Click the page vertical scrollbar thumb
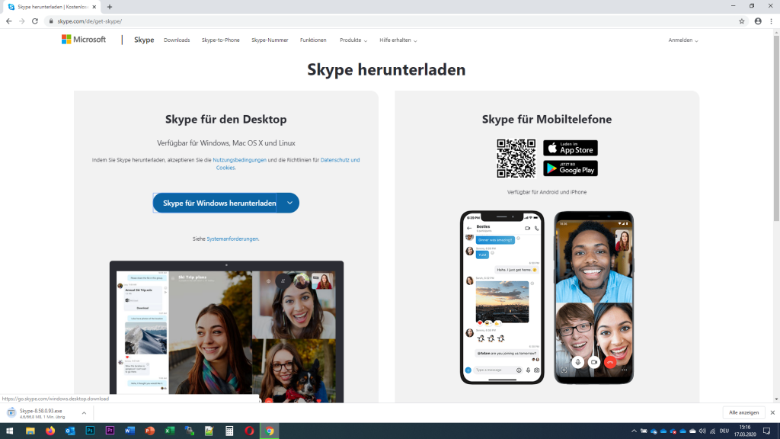780x439 pixels. pyautogui.click(x=776, y=128)
